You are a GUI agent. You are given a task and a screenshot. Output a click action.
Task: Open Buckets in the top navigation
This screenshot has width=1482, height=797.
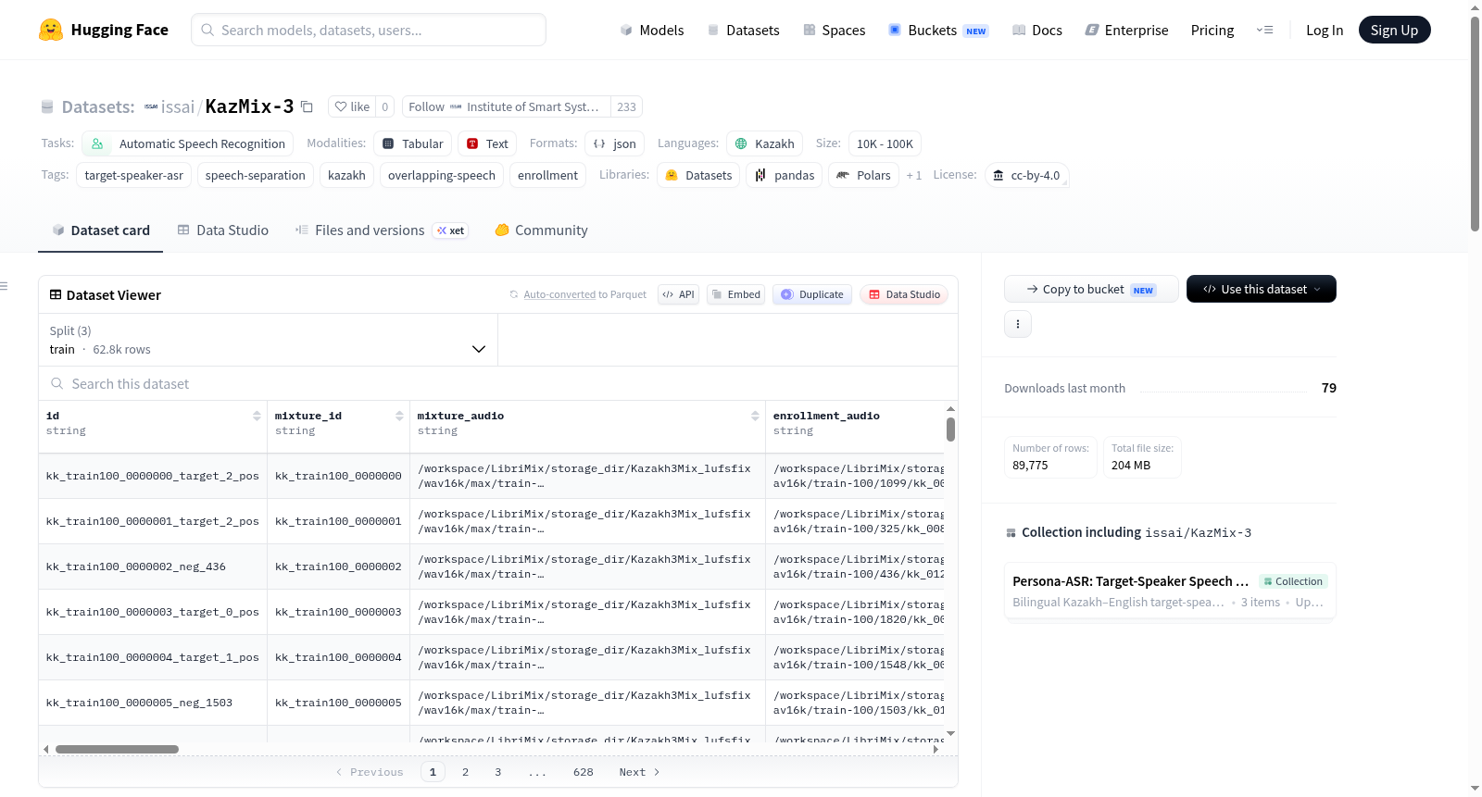(x=938, y=30)
